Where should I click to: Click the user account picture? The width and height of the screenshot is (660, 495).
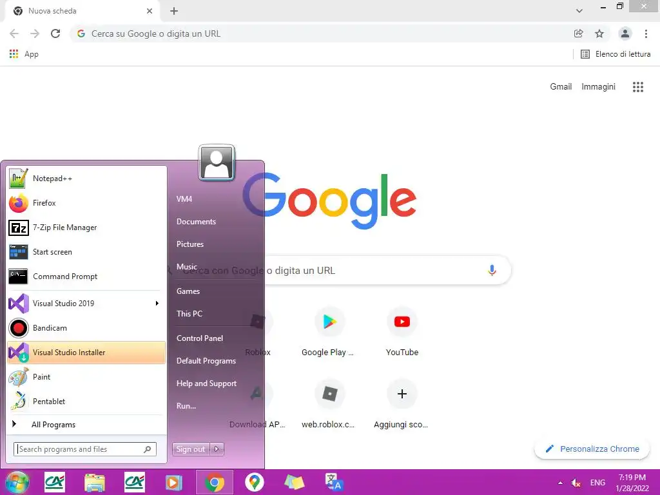coord(217,162)
